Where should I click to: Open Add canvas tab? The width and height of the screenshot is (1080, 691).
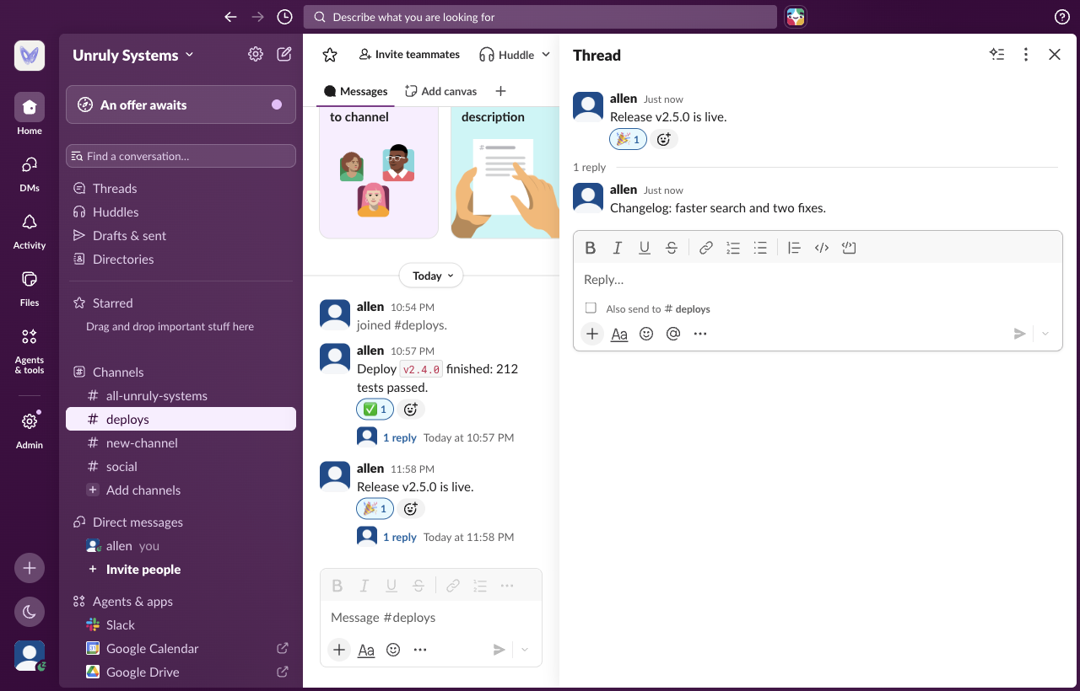(x=440, y=91)
